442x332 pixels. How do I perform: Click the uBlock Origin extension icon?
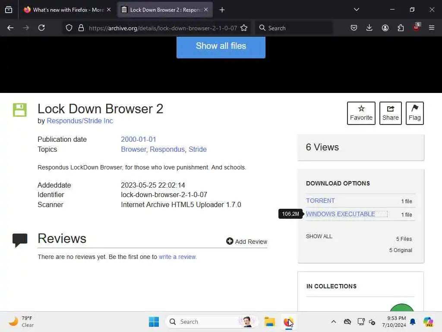[417, 27]
